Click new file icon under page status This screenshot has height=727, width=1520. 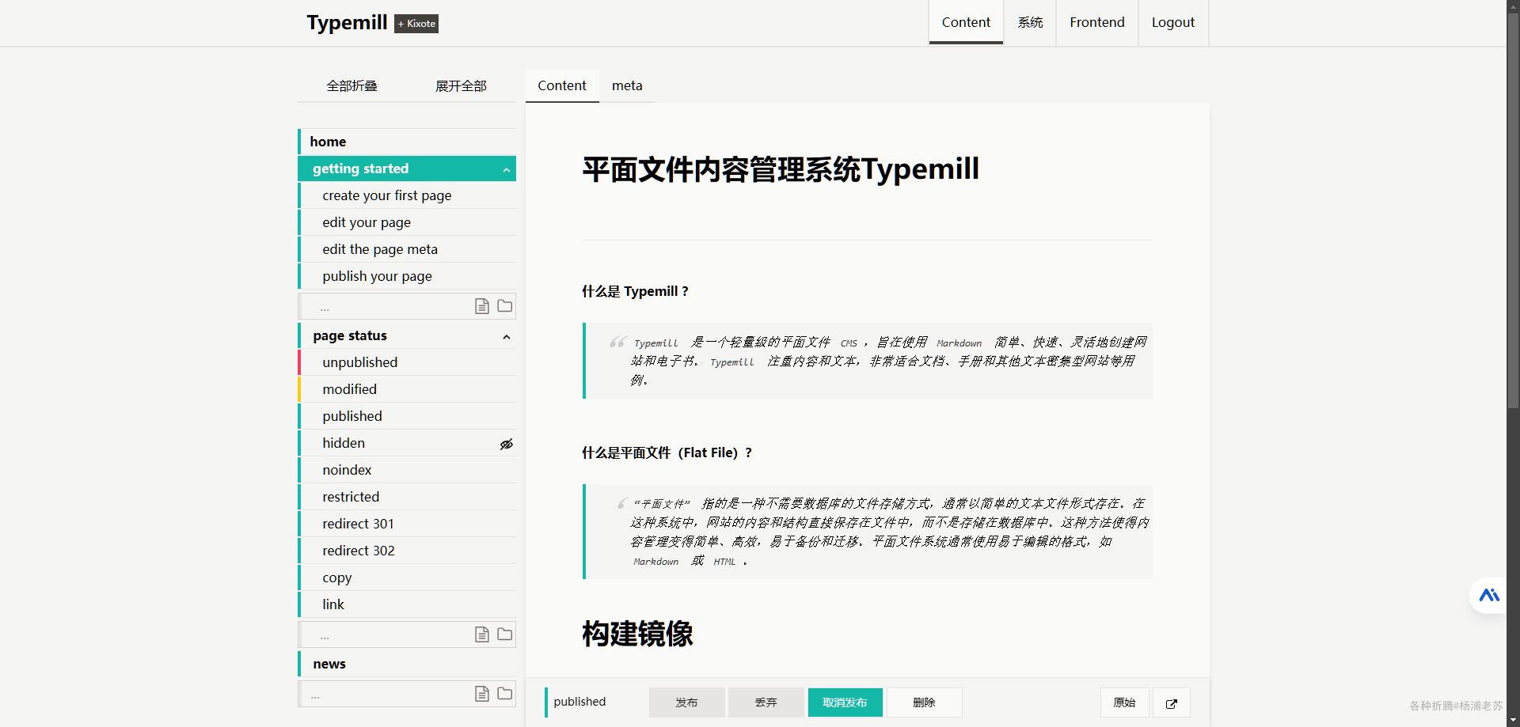pos(481,634)
